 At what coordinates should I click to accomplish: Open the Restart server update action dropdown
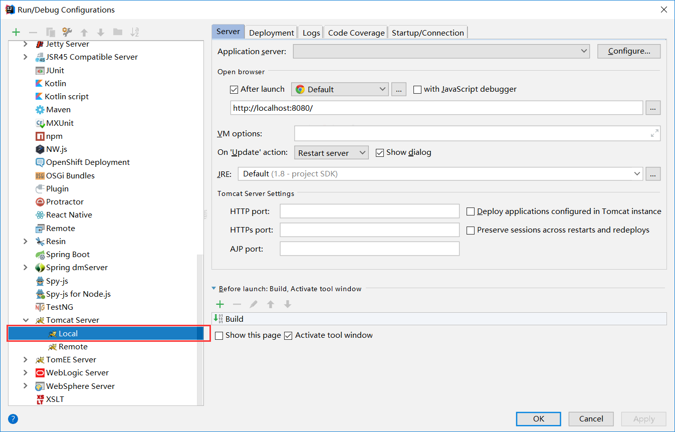tap(331, 153)
